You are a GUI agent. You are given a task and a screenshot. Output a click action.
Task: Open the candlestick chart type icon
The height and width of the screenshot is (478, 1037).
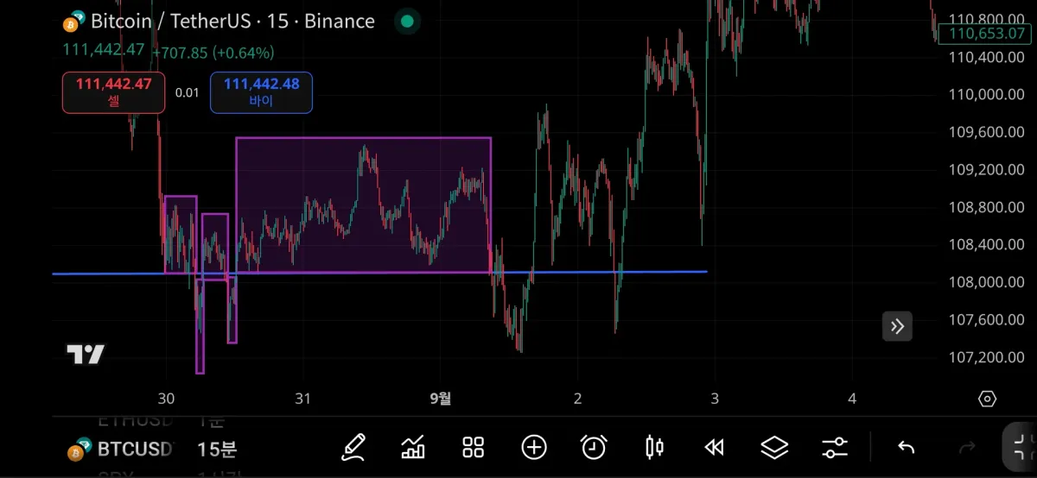click(654, 447)
